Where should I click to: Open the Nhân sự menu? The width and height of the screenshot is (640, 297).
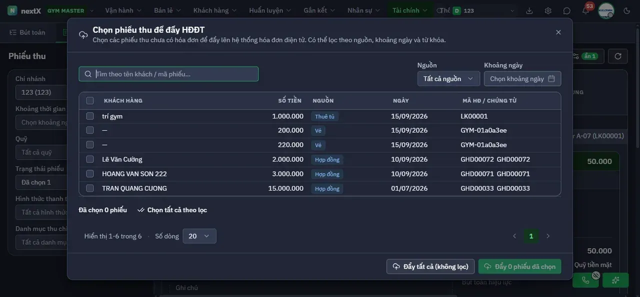pos(364,10)
